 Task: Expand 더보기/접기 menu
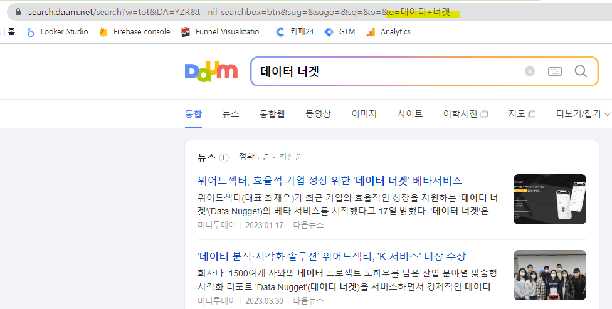point(583,113)
